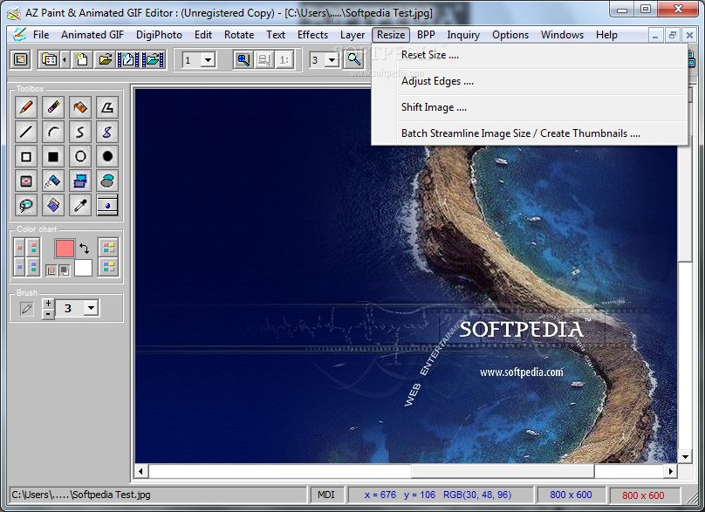The height and width of the screenshot is (512, 705).
Task: Increase brush size with plus button
Action: (48, 303)
